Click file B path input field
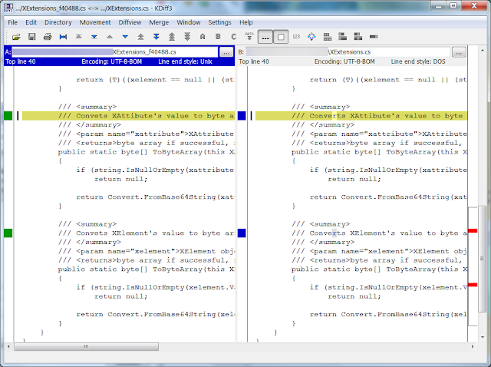Image resolution: width=491 pixels, height=367 pixels. click(348, 52)
